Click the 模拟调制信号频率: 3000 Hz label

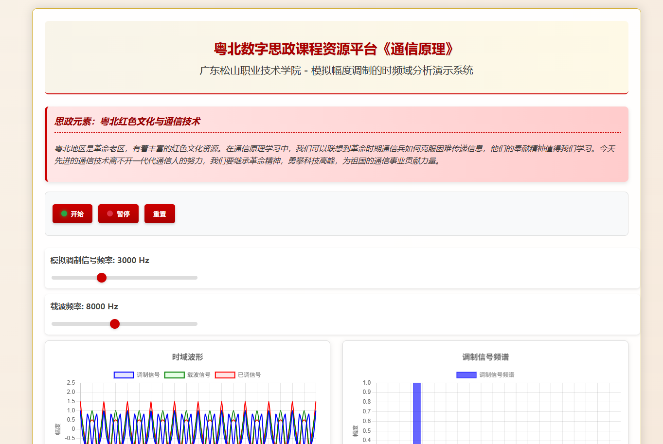[100, 260]
